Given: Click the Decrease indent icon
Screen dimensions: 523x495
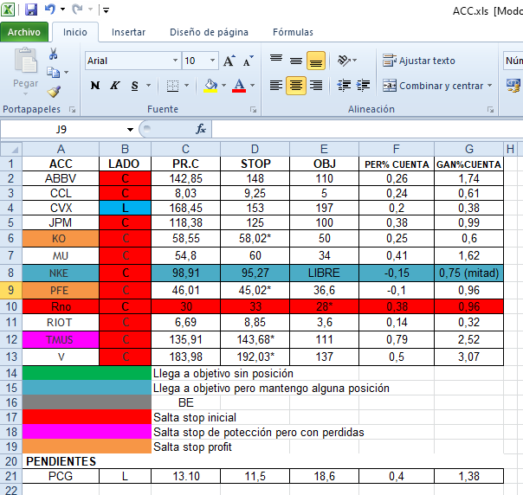Looking at the screenshot, I should [344, 86].
